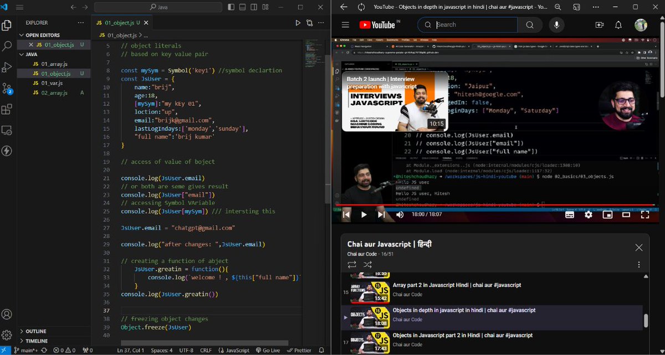665x355 pixels.
Task: Skip to the previous video in playlist
Action: [x=346, y=214]
